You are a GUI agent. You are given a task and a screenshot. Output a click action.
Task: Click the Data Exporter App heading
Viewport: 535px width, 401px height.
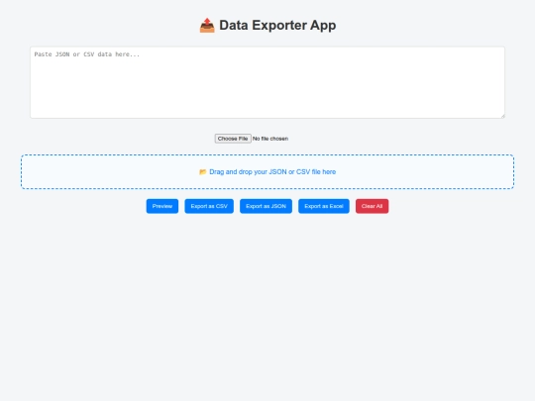267,25
